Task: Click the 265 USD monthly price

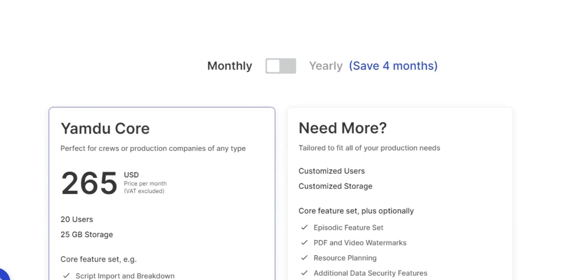Action: [89, 183]
